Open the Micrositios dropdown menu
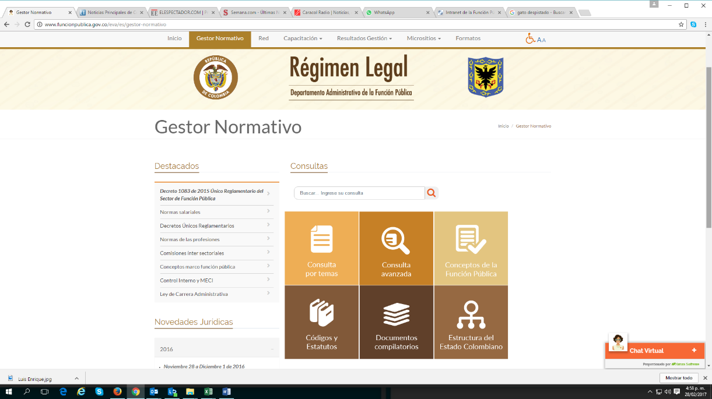Viewport: 712px width, 399px height. click(423, 38)
